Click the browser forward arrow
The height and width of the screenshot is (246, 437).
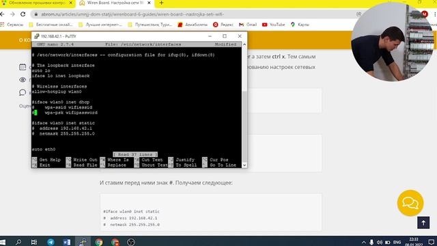(12, 14)
